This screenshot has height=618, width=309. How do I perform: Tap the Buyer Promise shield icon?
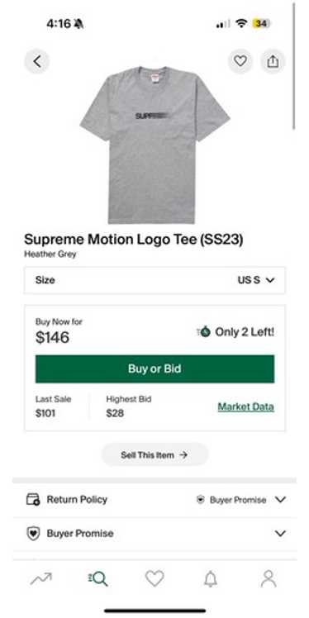33,534
